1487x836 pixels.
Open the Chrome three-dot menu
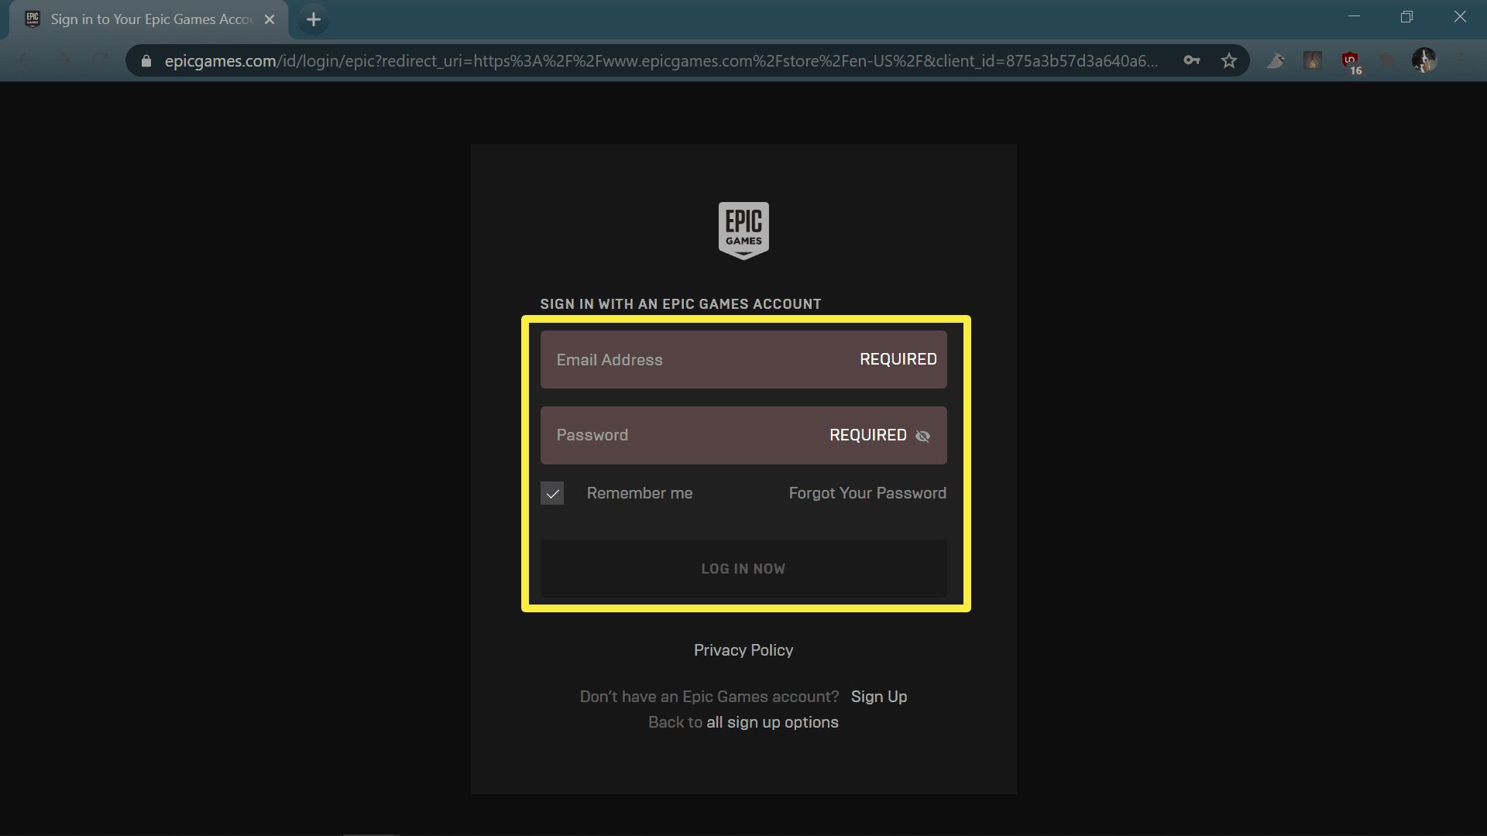click(1461, 60)
